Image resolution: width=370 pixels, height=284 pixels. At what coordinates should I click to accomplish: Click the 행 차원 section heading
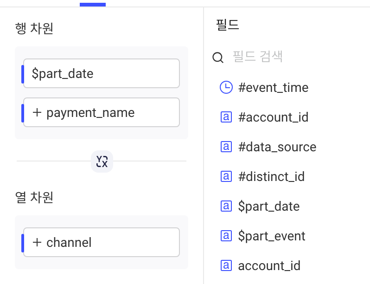point(34,29)
